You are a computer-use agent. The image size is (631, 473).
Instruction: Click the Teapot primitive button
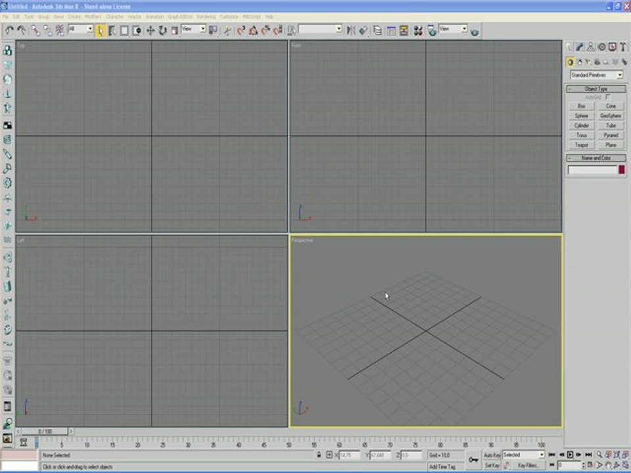pyautogui.click(x=582, y=145)
